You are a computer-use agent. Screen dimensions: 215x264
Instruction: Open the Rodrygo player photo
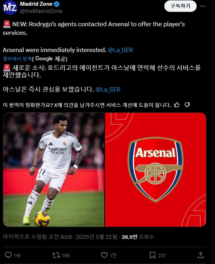(54, 170)
